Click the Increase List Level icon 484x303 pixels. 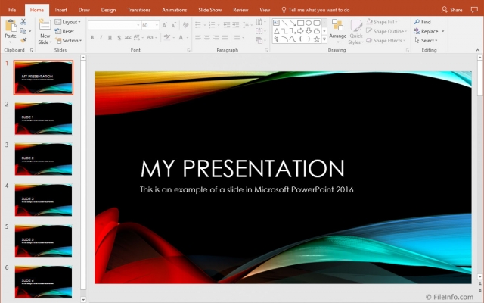pyautogui.click(x=236, y=25)
